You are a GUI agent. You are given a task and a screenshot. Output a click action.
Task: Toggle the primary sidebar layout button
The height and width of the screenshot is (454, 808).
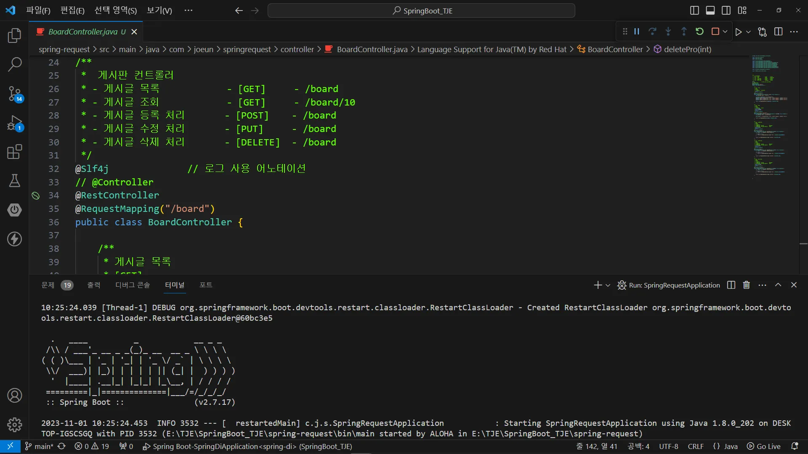coord(694,11)
